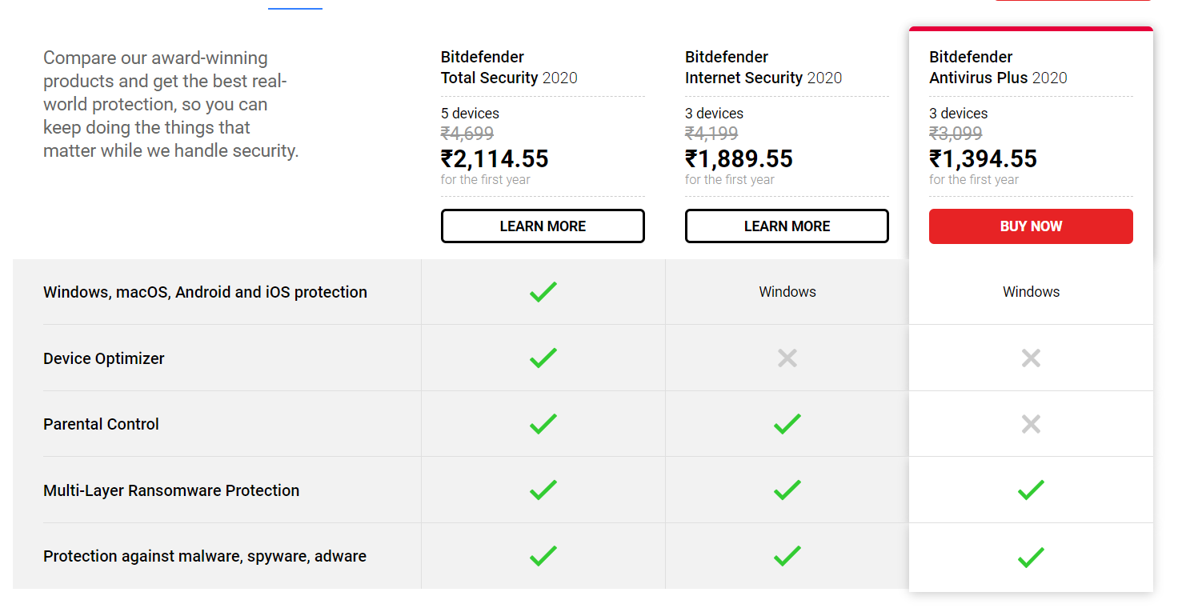Click Antivirus Plus Ransomware Protection checkmark
Image resolution: width=1190 pixels, height=608 pixels.
[x=1031, y=490]
